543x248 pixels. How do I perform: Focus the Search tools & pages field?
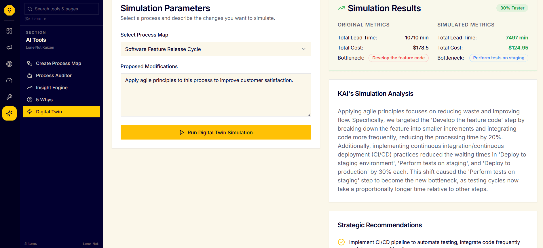pyautogui.click(x=62, y=9)
